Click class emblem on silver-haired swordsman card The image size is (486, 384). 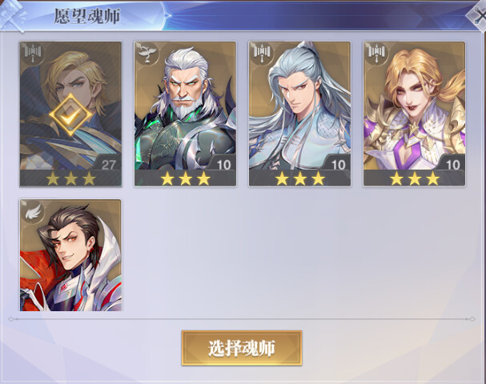click(262, 54)
